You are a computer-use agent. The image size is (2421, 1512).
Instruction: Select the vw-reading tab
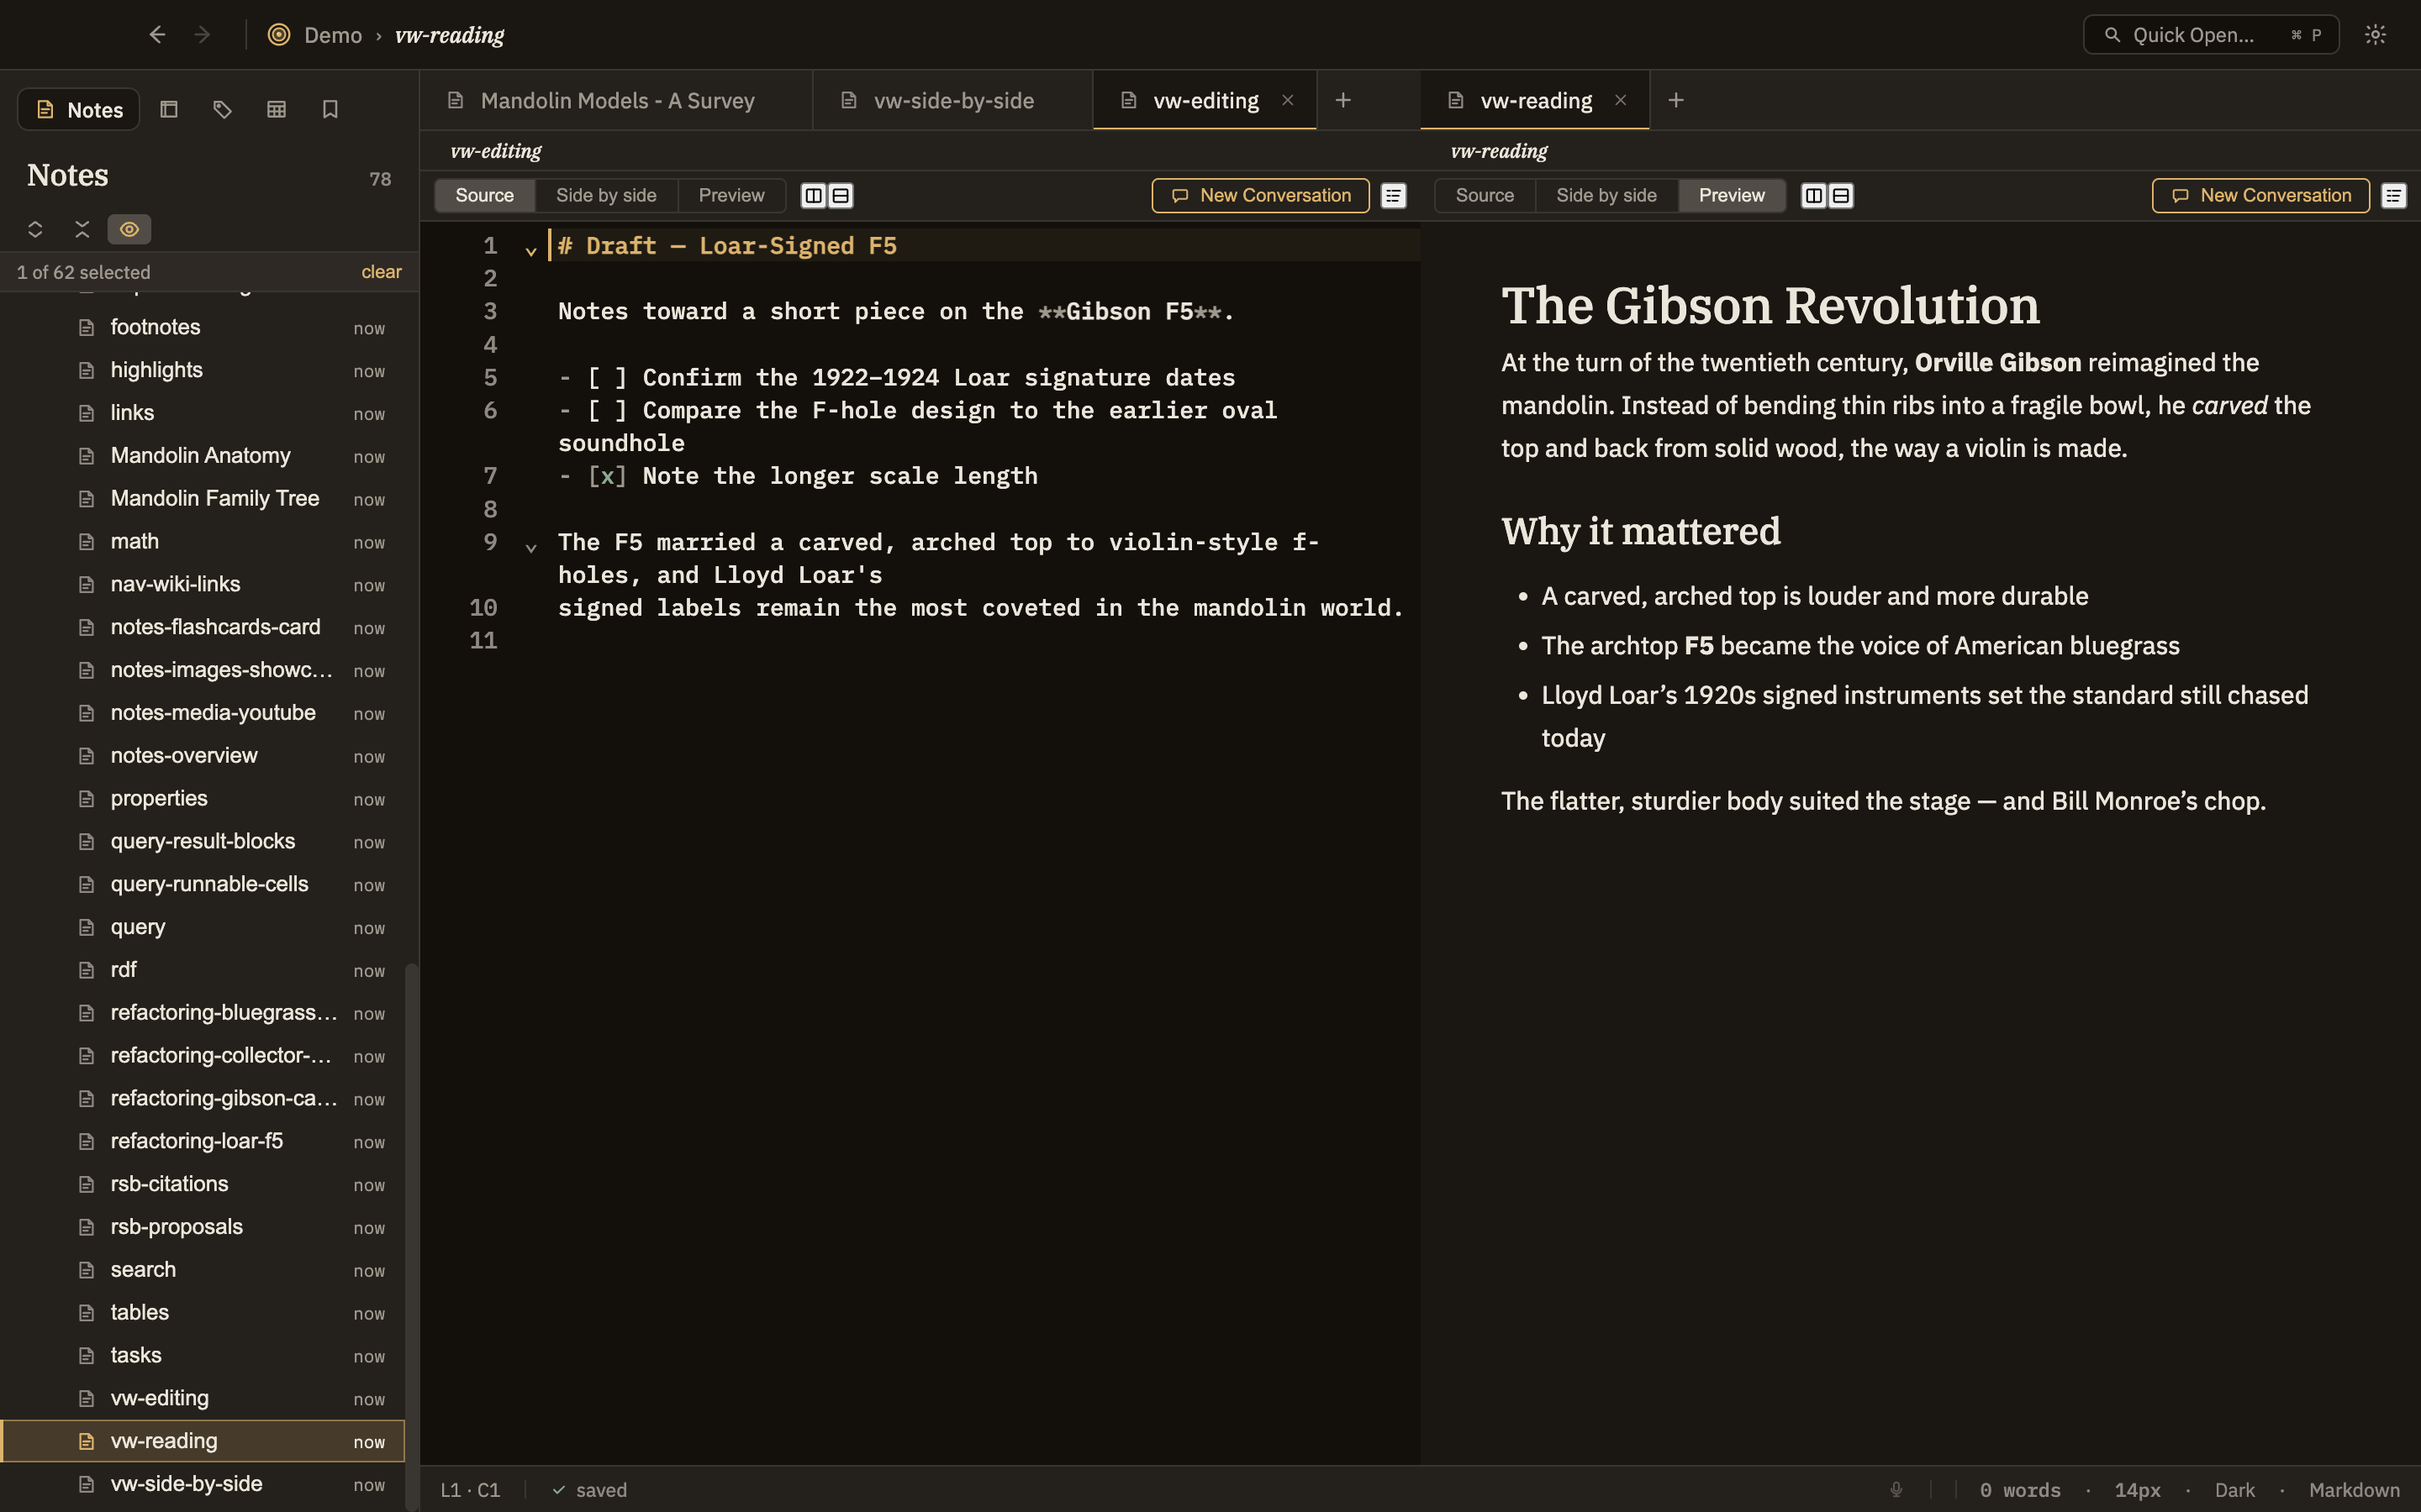coord(1535,100)
